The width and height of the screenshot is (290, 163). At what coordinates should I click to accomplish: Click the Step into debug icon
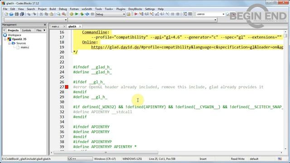[152, 14]
